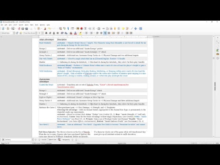Toggle Italic formatting

click(50, 33)
